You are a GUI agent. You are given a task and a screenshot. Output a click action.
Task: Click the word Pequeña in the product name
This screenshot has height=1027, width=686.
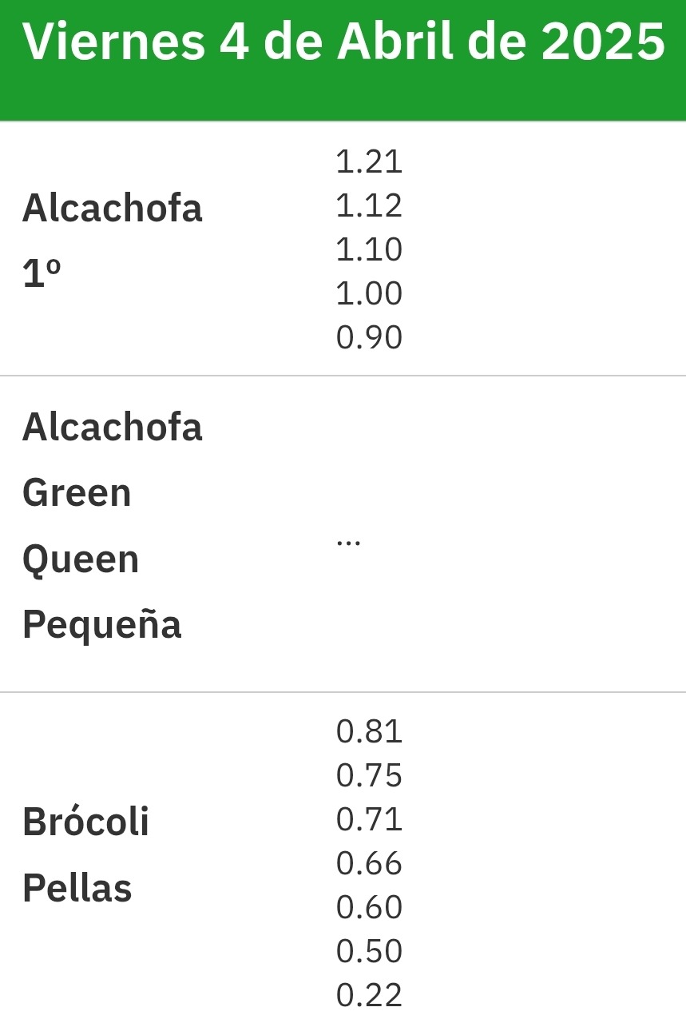coord(101,624)
